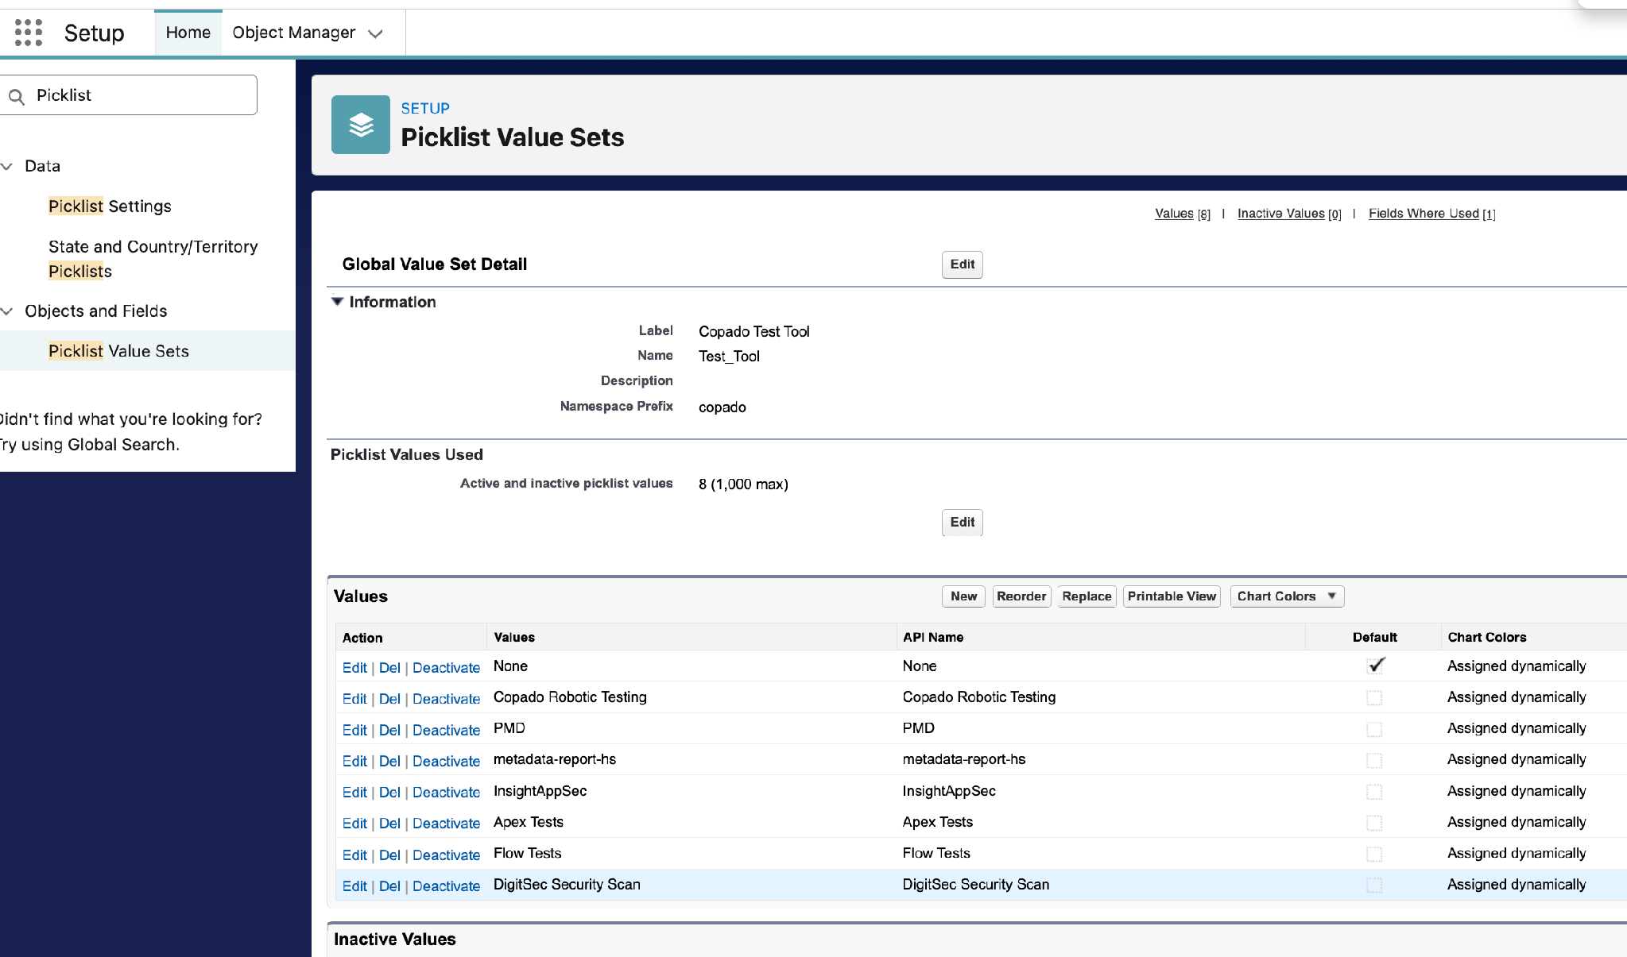The image size is (1627, 957).
Task: Toggle Default checkbox for PMD row
Action: pos(1374,729)
